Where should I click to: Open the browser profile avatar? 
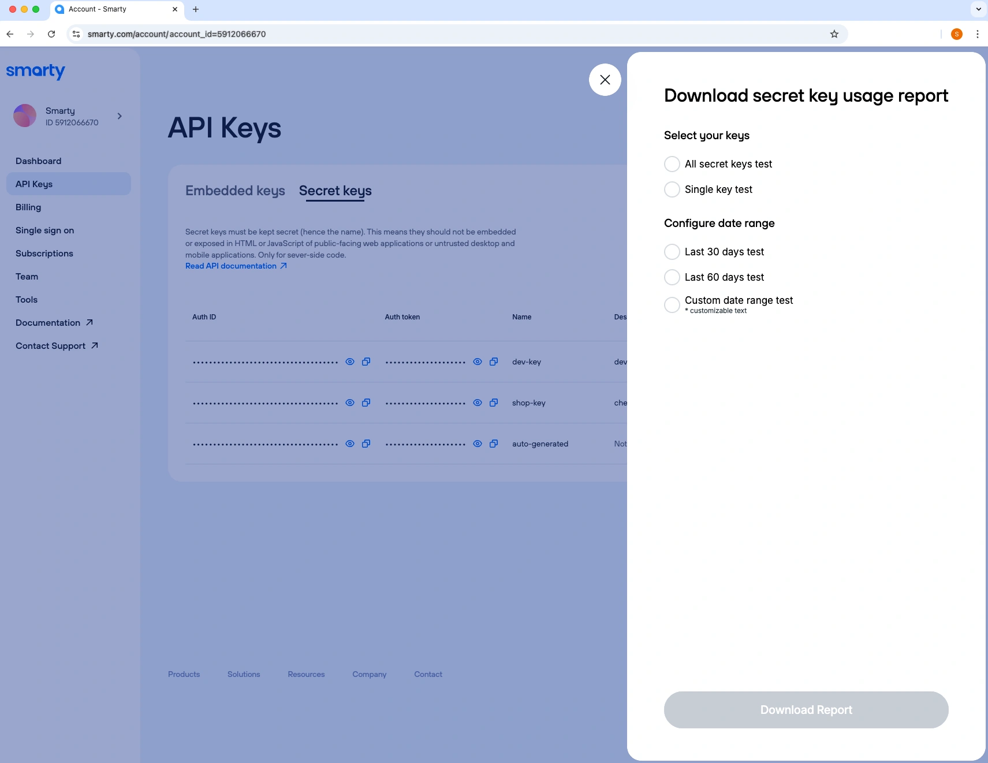[957, 34]
